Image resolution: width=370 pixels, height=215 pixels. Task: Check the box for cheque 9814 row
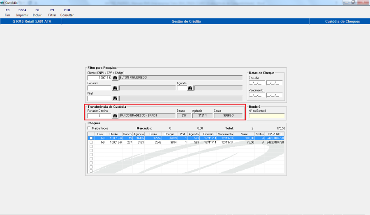point(91,143)
